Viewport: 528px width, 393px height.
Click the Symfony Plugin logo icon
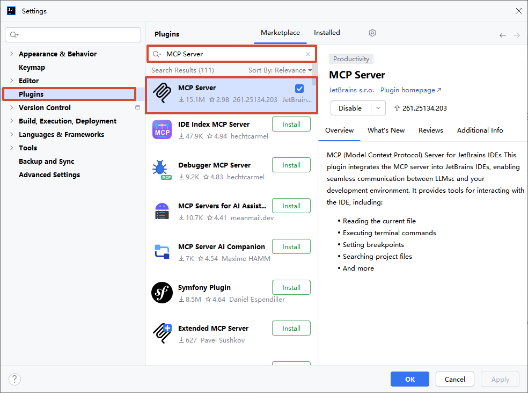click(162, 293)
